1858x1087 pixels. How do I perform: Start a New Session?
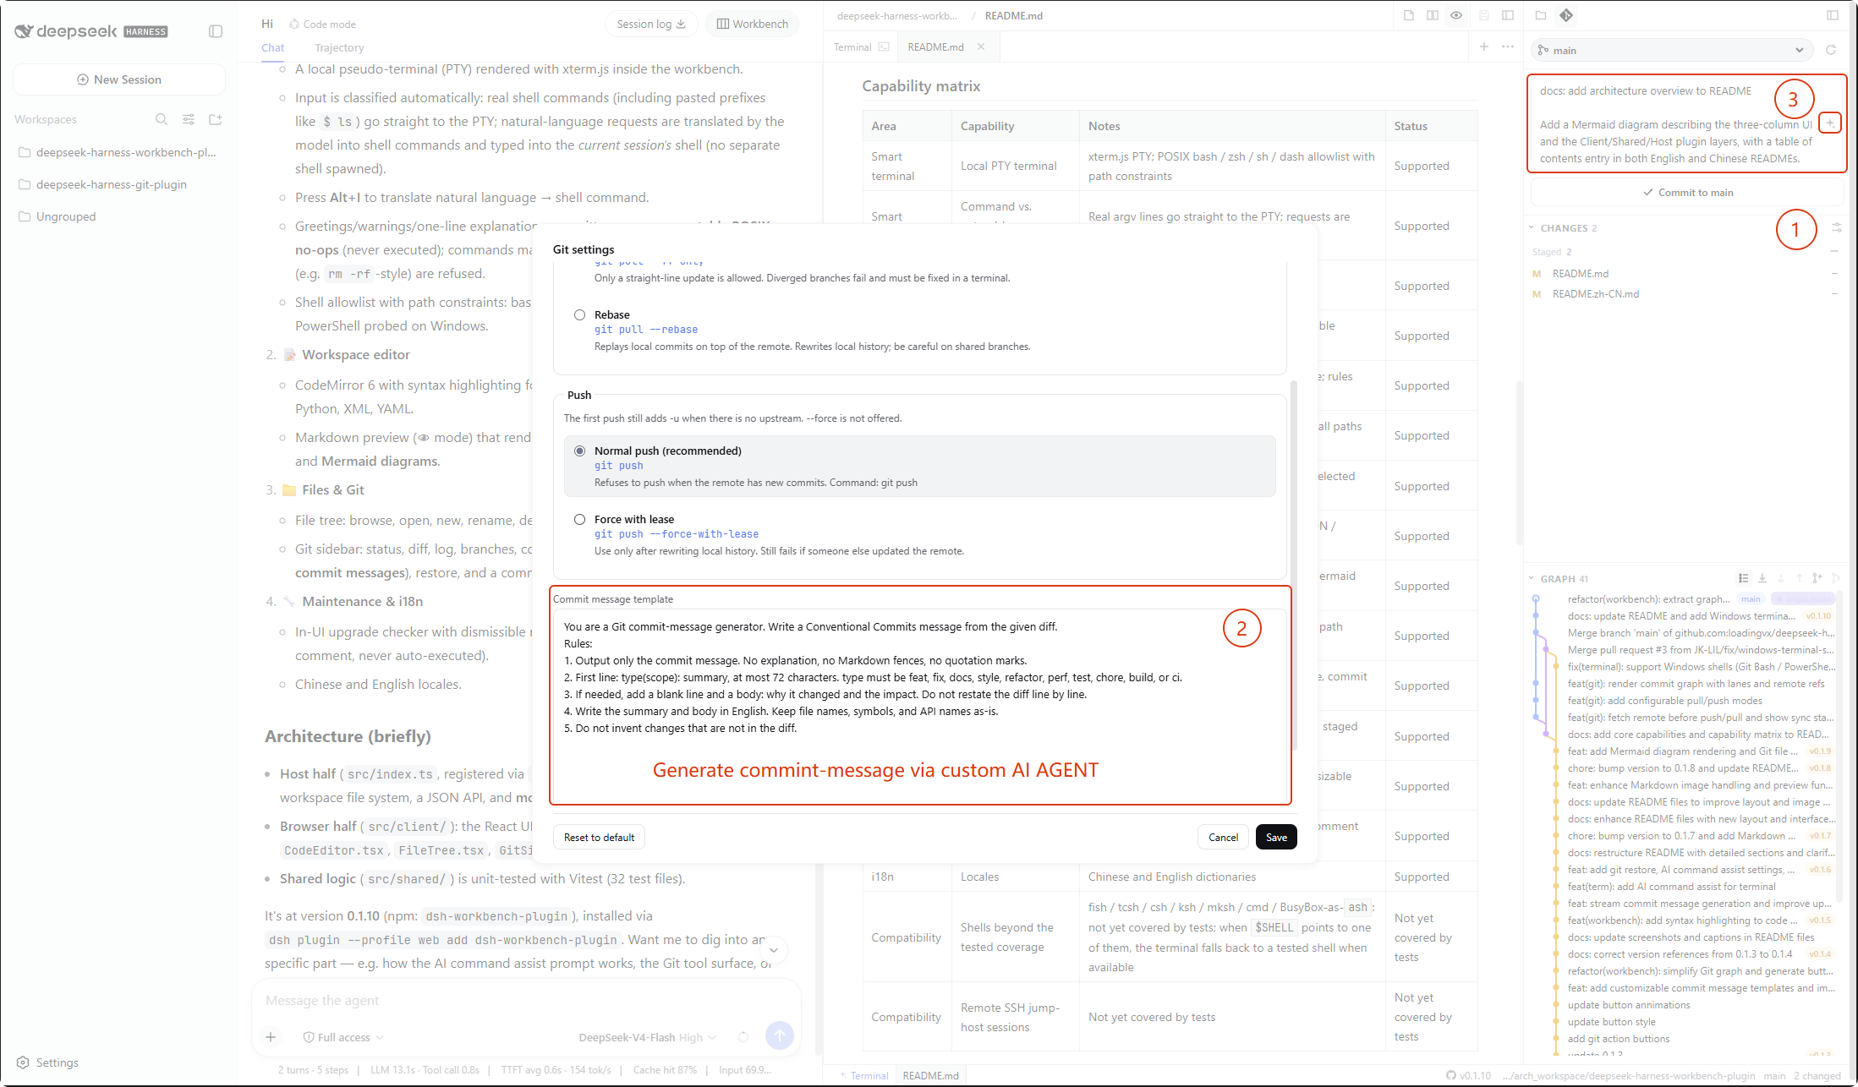(119, 79)
